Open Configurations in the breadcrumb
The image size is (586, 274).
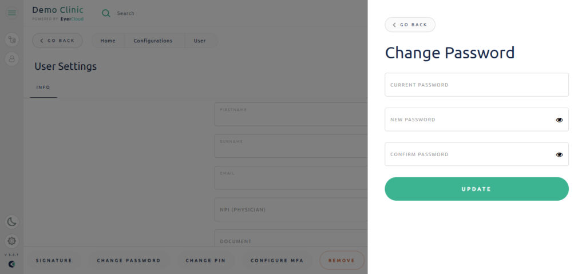[x=153, y=41]
